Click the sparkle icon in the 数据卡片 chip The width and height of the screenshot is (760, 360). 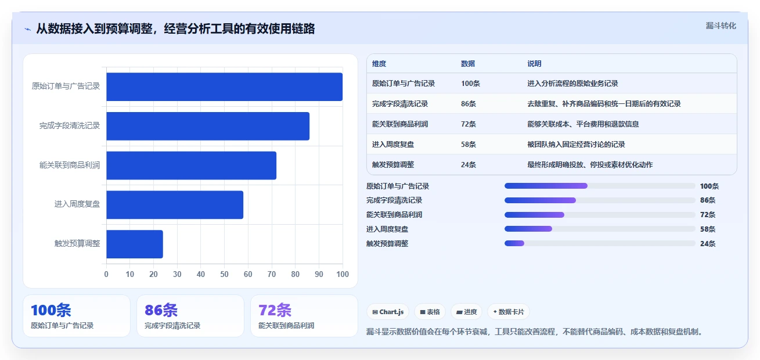(x=495, y=312)
